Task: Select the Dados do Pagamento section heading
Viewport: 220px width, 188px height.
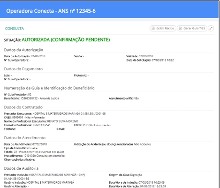Action: 23,69
